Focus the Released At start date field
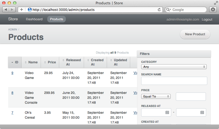This screenshot has width=219, height=129. pyautogui.click(x=156, y=112)
